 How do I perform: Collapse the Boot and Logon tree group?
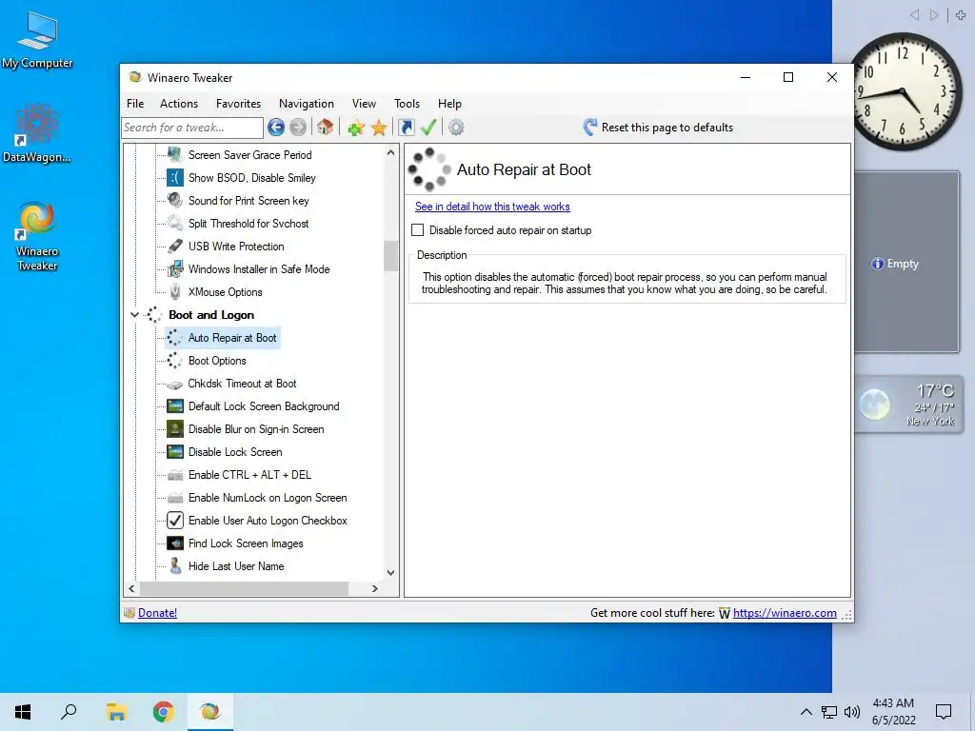pyautogui.click(x=134, y=314)
